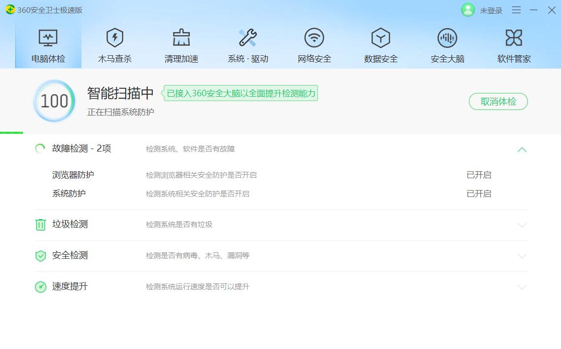Click the 电脑体检 monitor icon
The height and width of the screenshot is (349, 561).
point(48,37)
